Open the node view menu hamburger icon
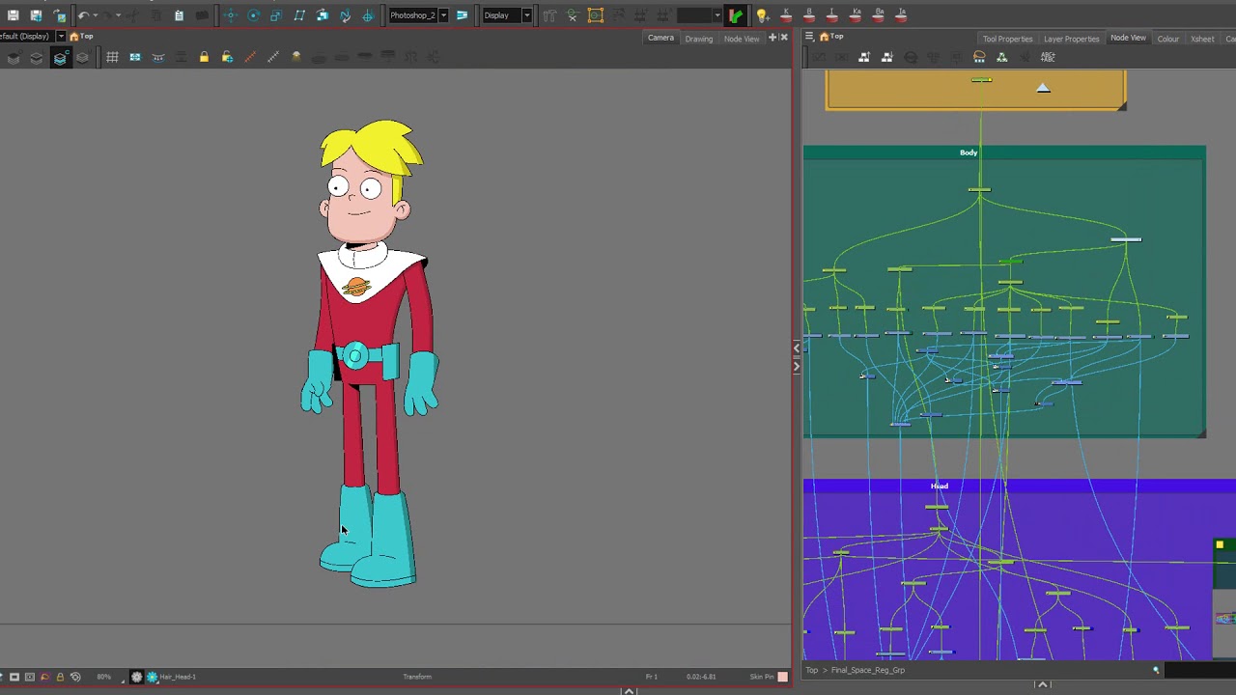 click(809, 38)
